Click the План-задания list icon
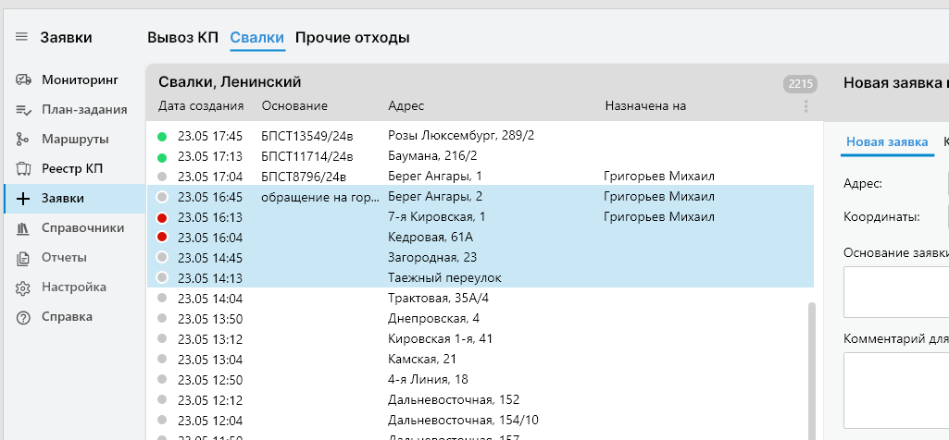Image resolution: width=949 pixels, height=440 pixels. (24, 109)
